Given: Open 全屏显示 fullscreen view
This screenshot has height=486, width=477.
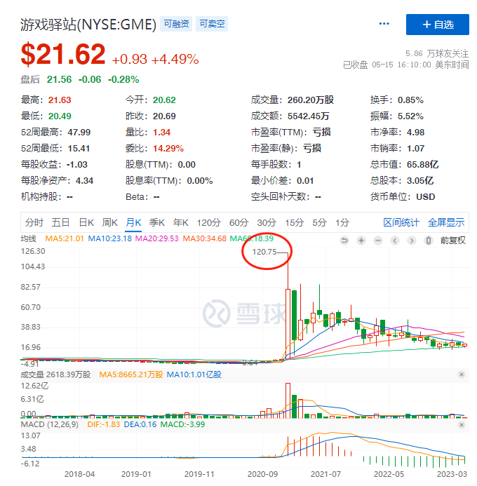Looking at the screenshot, I should tap(446, 222).
